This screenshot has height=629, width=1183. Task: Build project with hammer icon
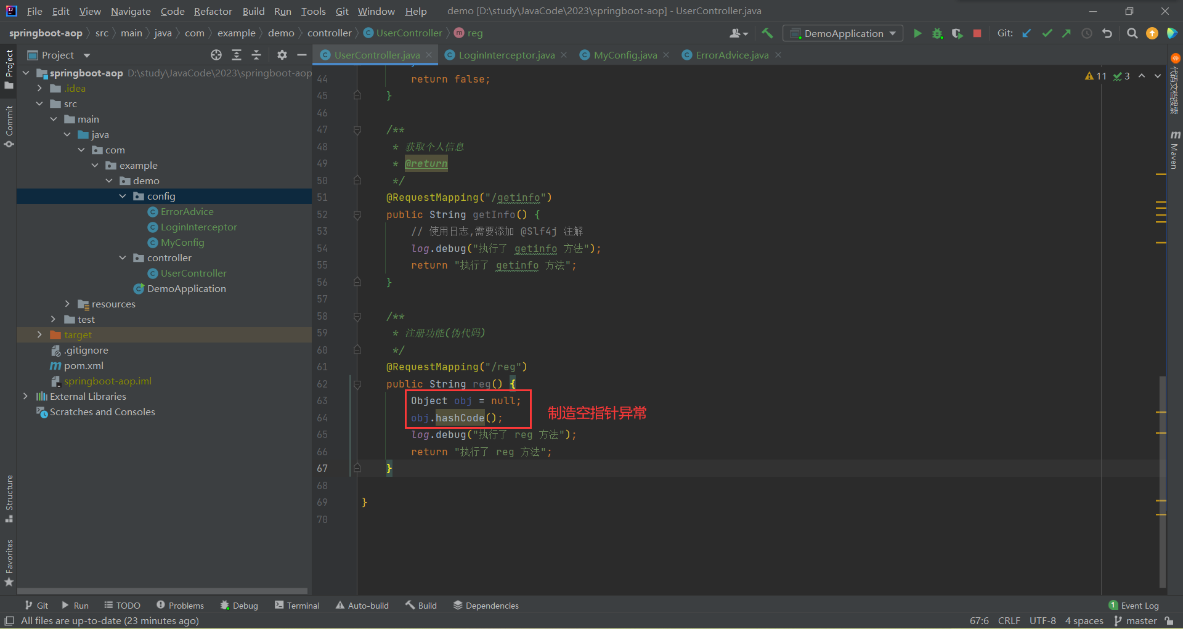767,33
